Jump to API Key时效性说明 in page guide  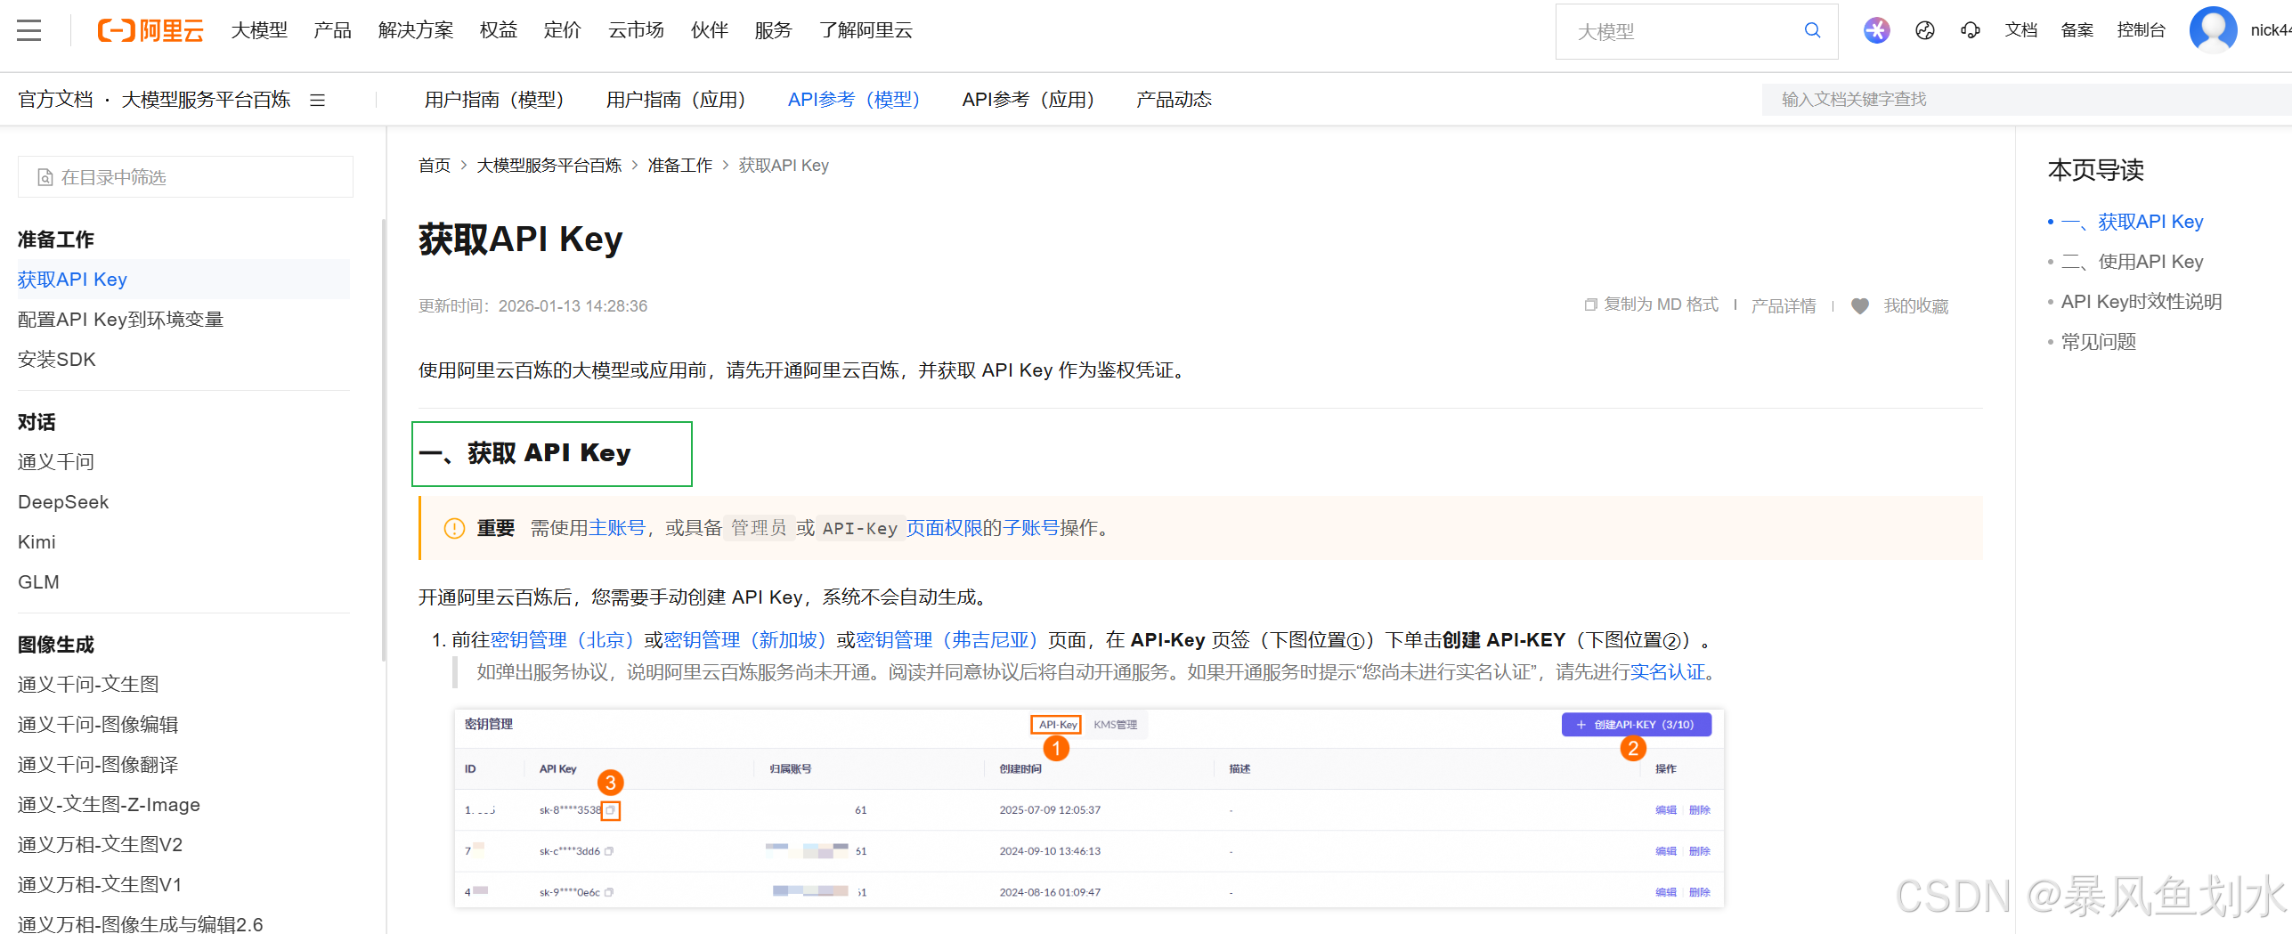click(2141, 302)
